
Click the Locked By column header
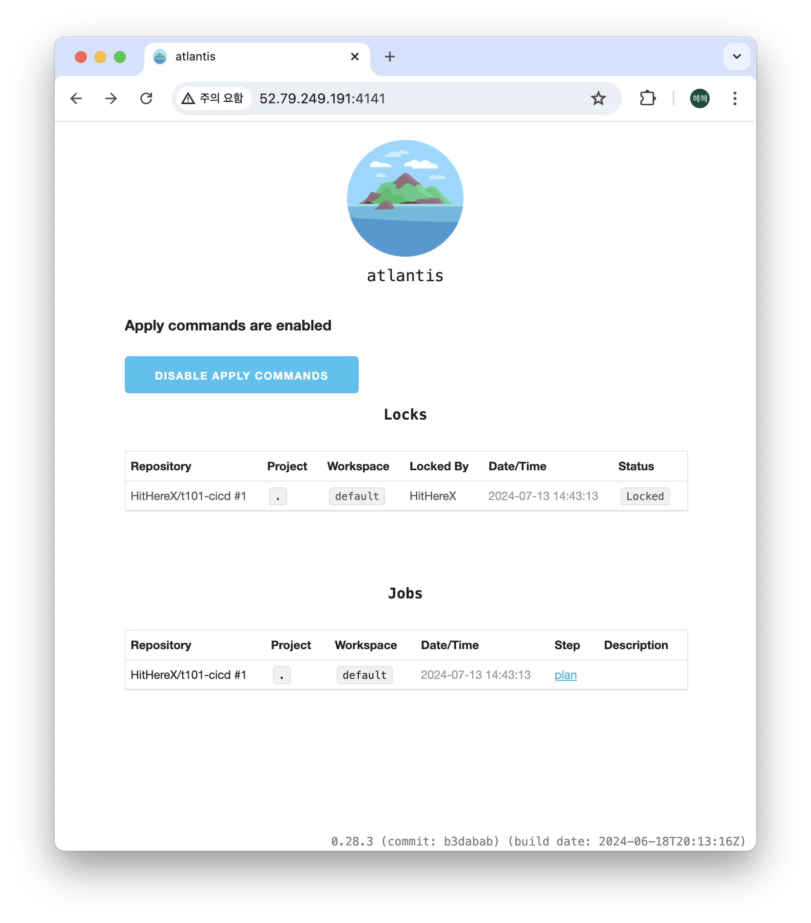coord(439,466)
